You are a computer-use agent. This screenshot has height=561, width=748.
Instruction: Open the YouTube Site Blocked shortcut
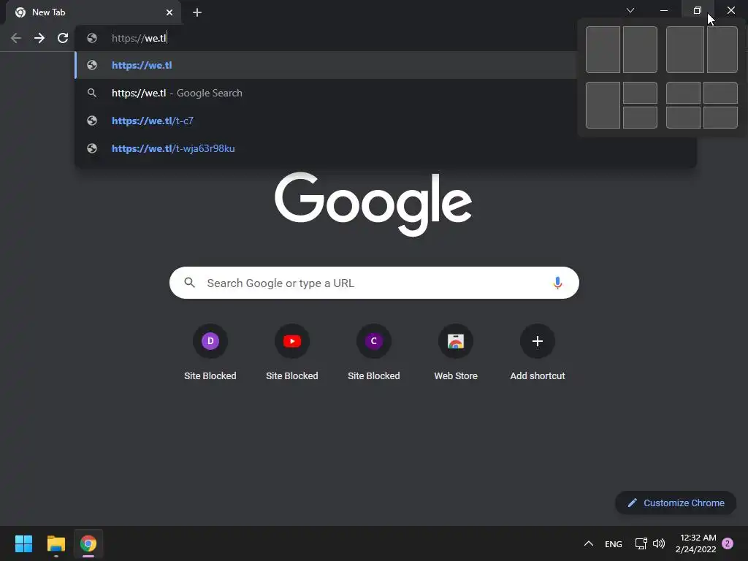(292, 353)
